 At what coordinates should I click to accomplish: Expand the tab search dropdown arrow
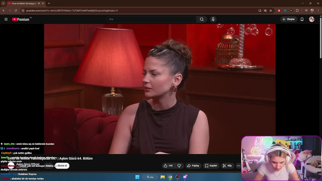tap(3, 3)
